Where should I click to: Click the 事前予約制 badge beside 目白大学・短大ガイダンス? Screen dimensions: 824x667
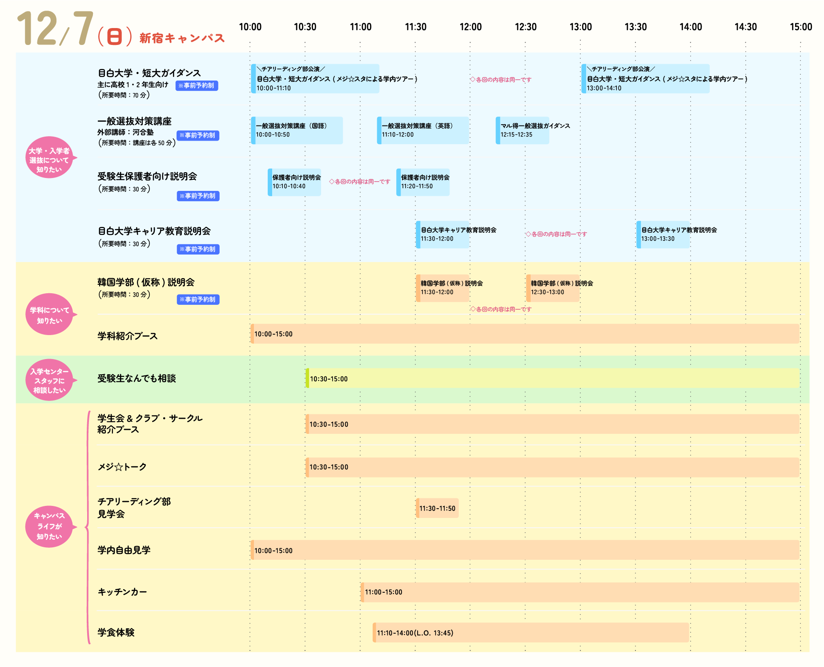(197, 85)
